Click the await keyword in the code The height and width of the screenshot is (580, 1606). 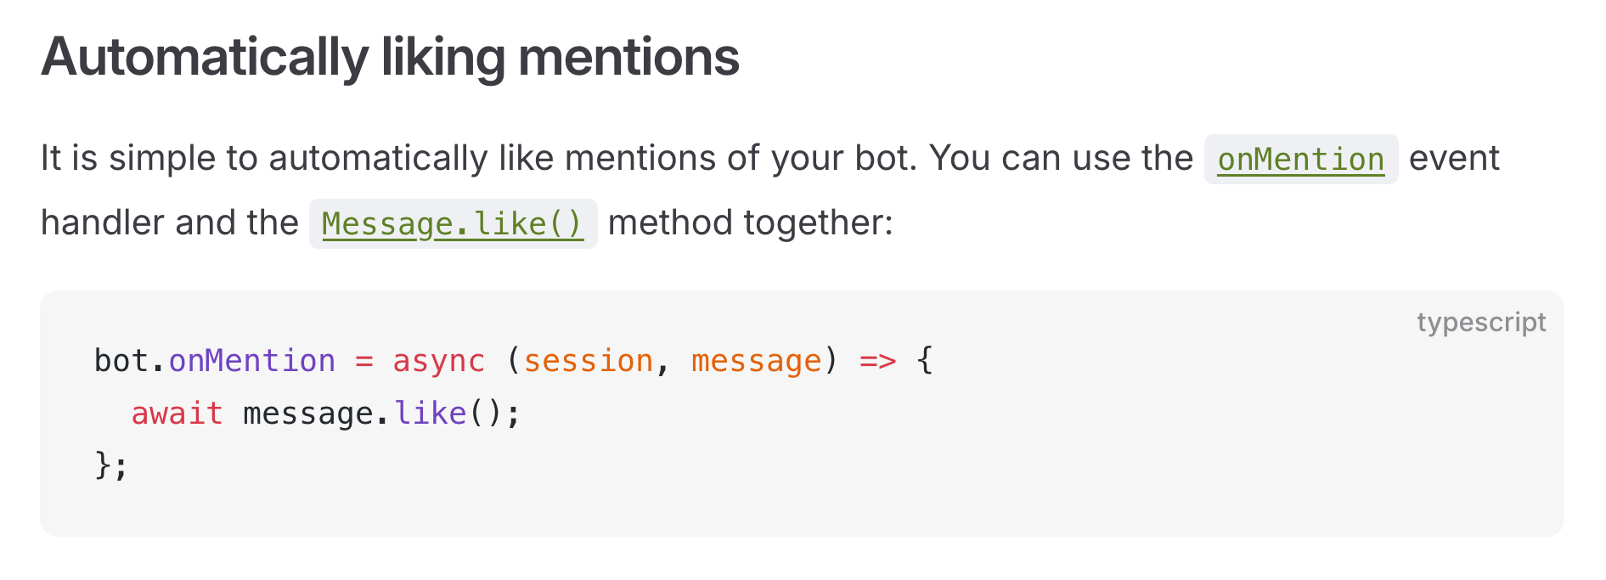point(177,414)
